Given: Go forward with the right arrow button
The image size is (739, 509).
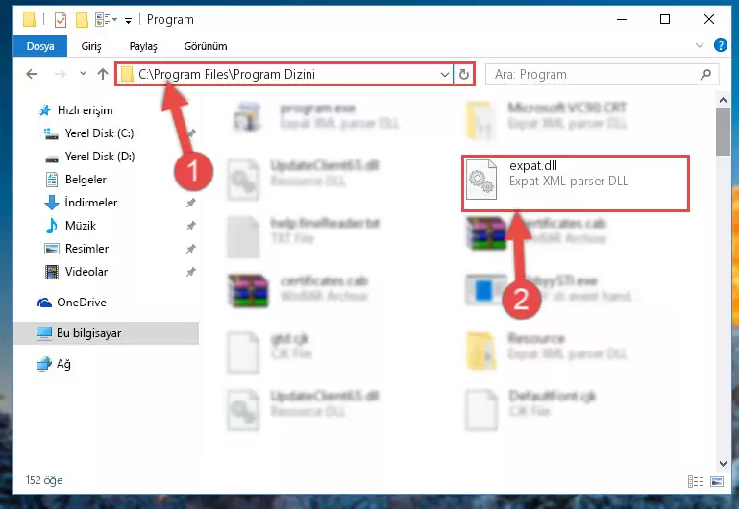Looking at the screenshot, I should pyautogui.click(x=60, y=74).
